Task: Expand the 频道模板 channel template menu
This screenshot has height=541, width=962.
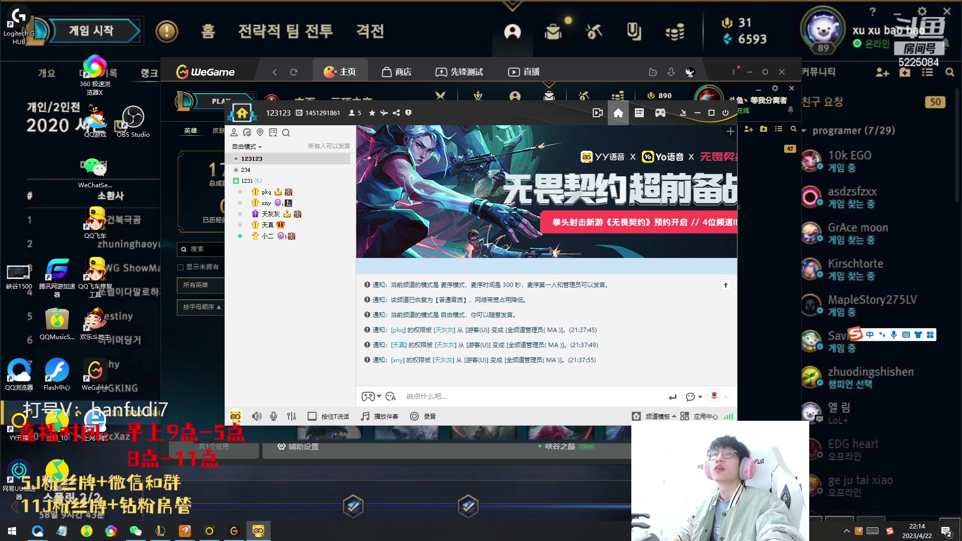Action: tap(657, 416)
